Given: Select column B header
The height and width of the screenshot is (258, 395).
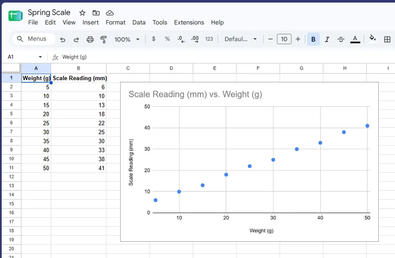Looking at the screenshot, I should [x=79, y=68].
